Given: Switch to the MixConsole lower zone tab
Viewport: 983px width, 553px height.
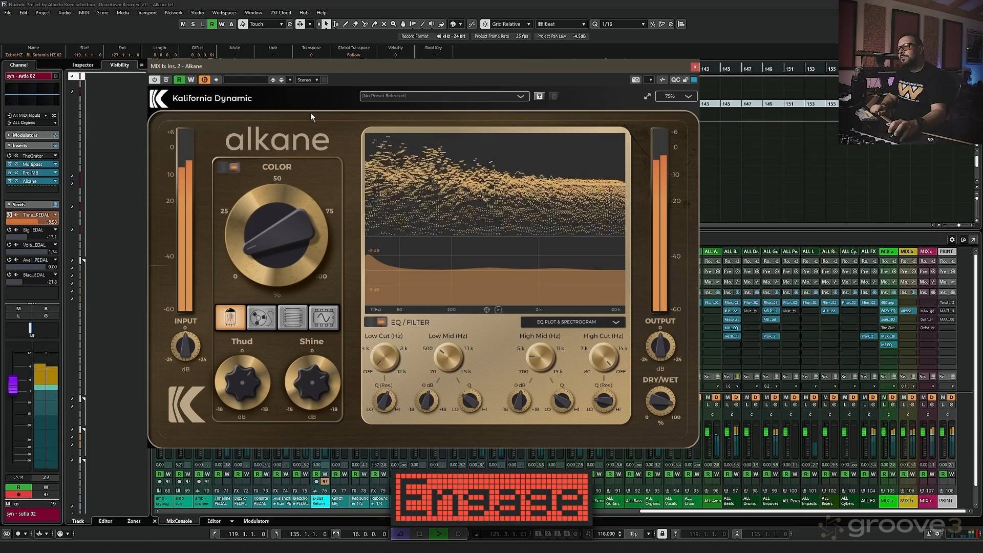Looking at the screenshot, I should coord(179,521).
